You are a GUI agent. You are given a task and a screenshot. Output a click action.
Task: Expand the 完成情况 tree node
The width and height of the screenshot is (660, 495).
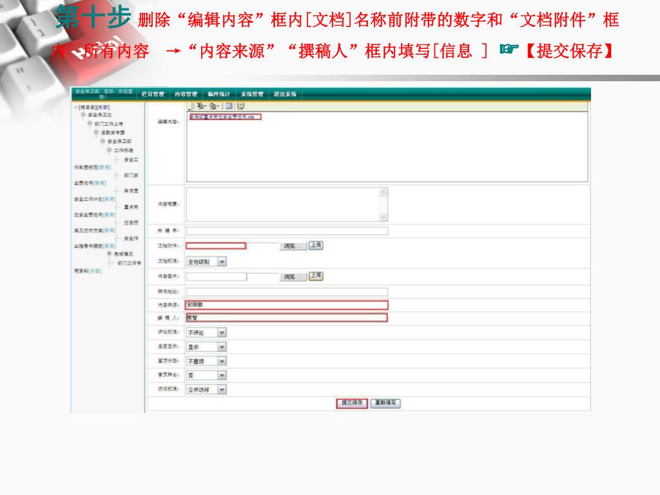tap(109, 254)
